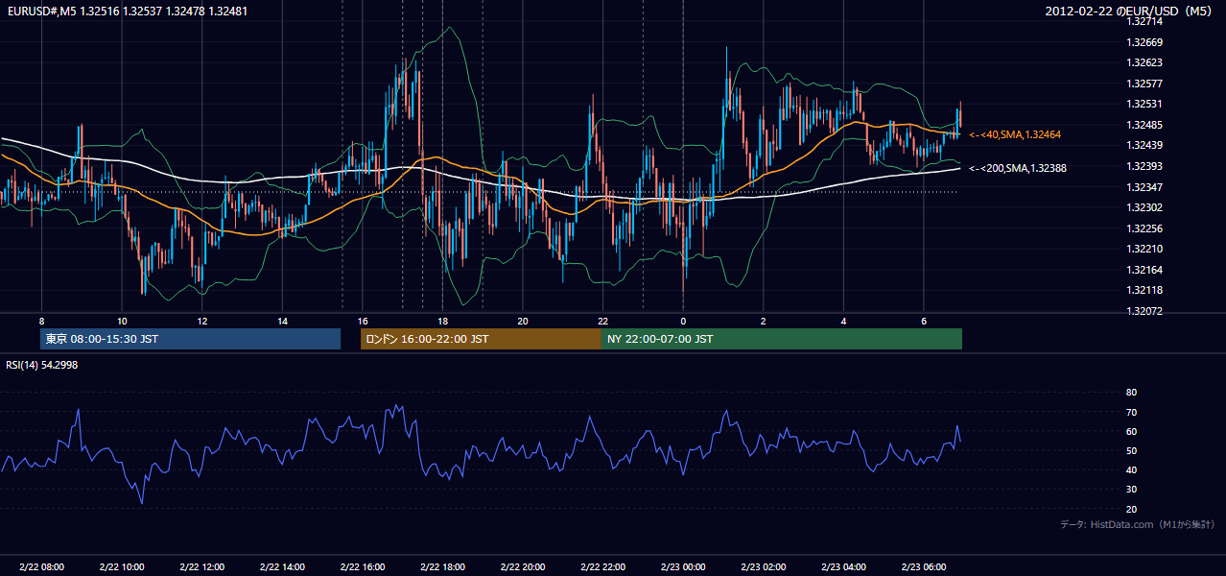Click the 40 SMA 1.32464 label

1015,134
